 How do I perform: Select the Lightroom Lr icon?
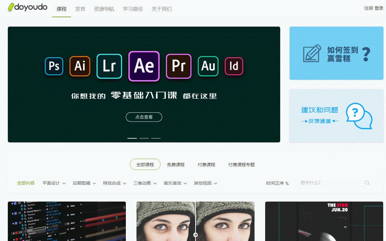(109, 66)
